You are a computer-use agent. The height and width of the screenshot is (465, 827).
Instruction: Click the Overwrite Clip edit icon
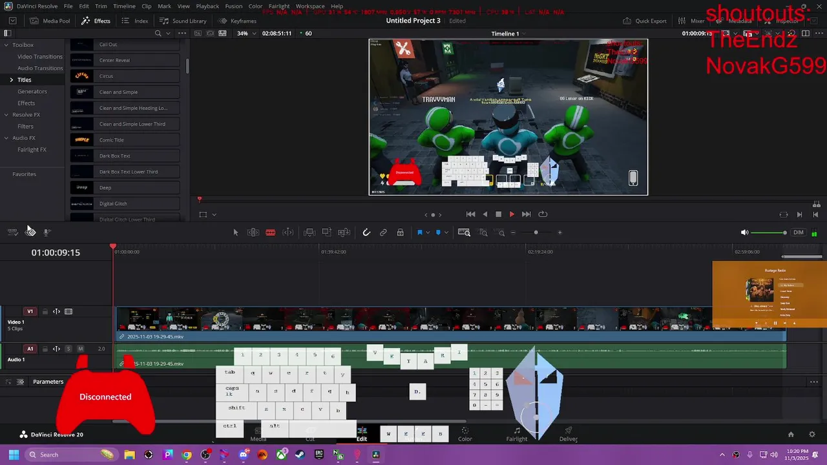pyautogui.click(x=327, y=232)
